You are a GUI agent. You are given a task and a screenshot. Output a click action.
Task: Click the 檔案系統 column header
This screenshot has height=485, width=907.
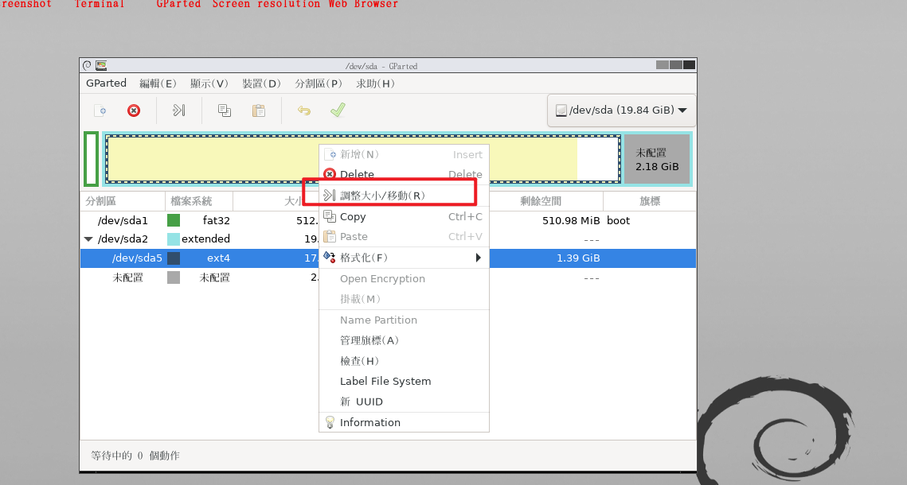(199, 201)
